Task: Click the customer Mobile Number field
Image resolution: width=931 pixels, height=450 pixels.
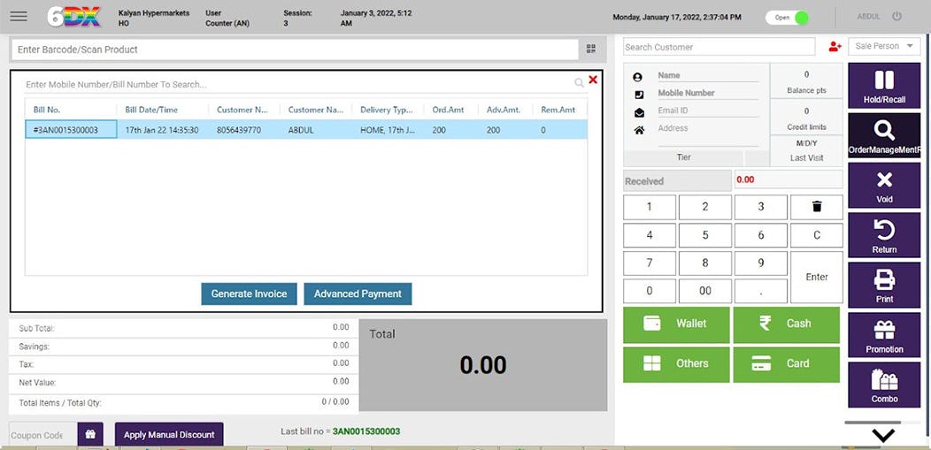Action: (x=708, y=93)
